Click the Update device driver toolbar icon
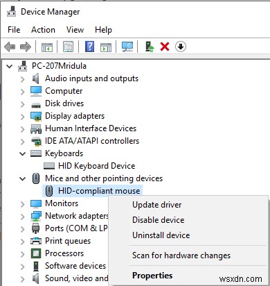Image resolution: width=270 pixels, height=286 pixels. coord(150,47)
